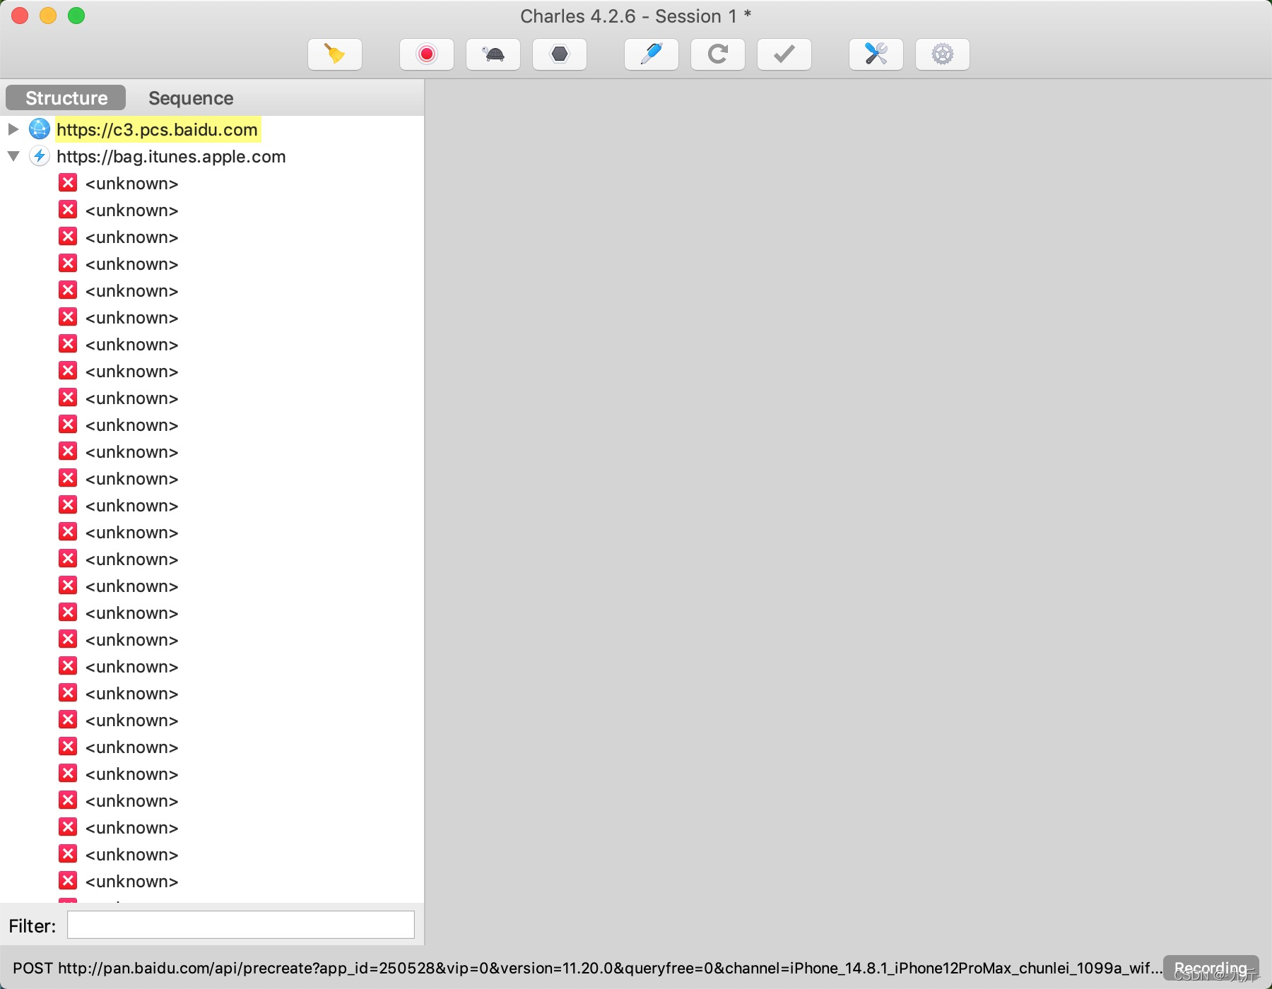This screenshot has width=1272, height=989.
Task: Click the red window close button
Action: [20, 16]
